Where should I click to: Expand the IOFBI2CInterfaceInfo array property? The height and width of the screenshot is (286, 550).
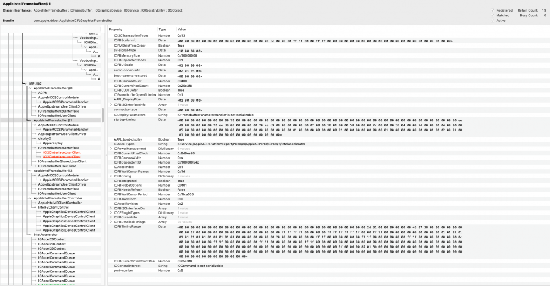[x=111, y=105]
